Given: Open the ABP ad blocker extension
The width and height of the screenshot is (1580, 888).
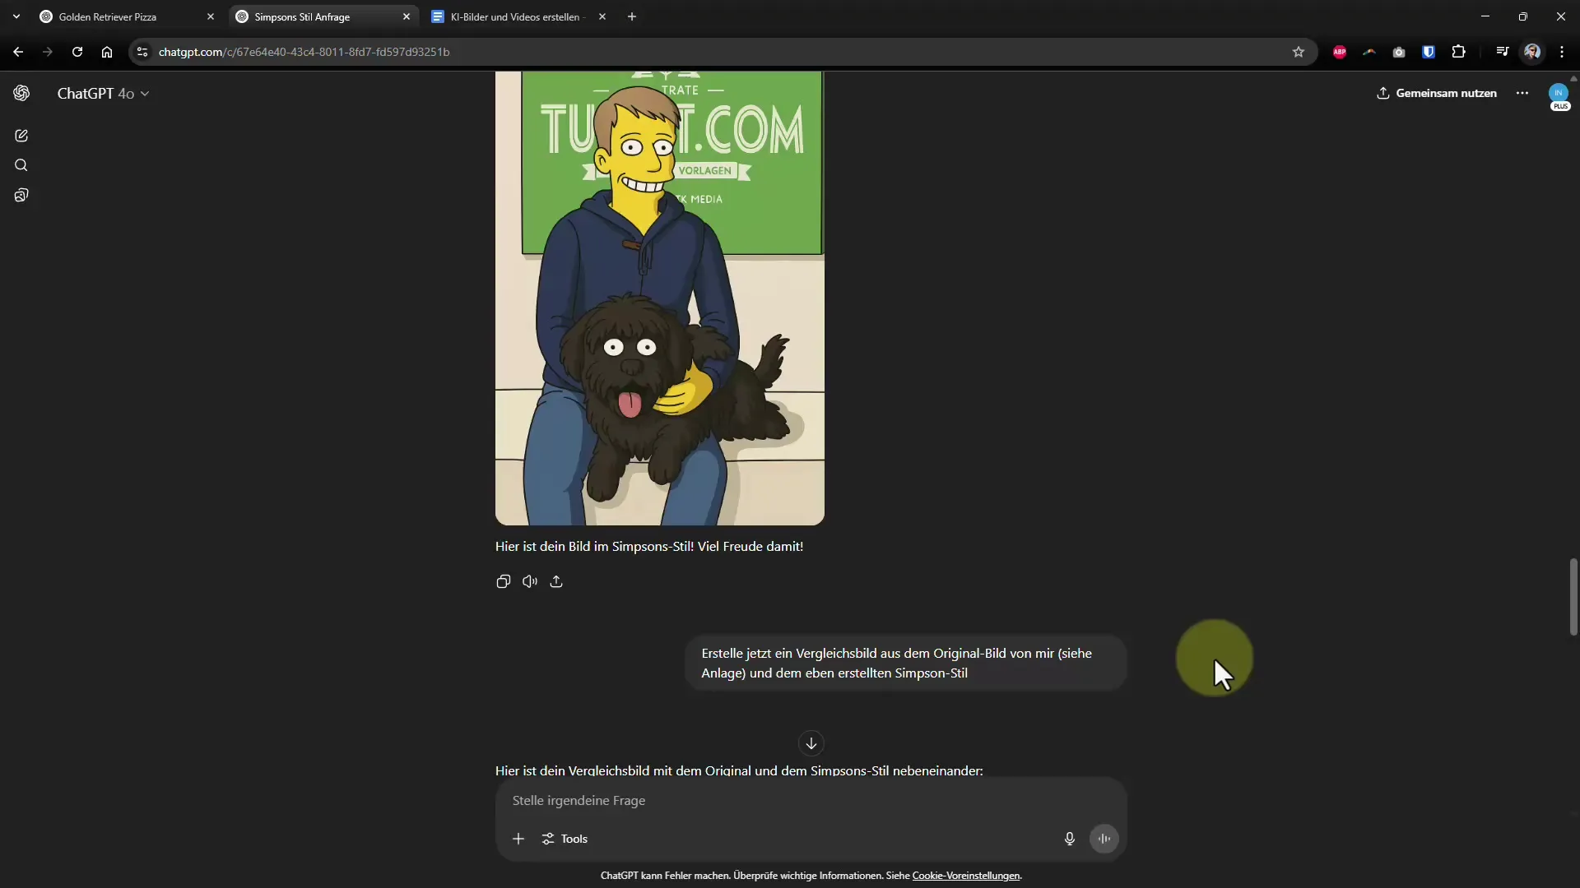Looking at the screenshot, I should [1340, 52].
